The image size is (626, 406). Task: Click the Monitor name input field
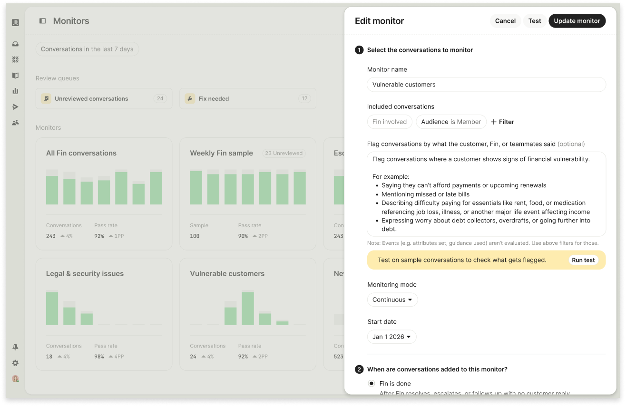click(x=486, y=85)
